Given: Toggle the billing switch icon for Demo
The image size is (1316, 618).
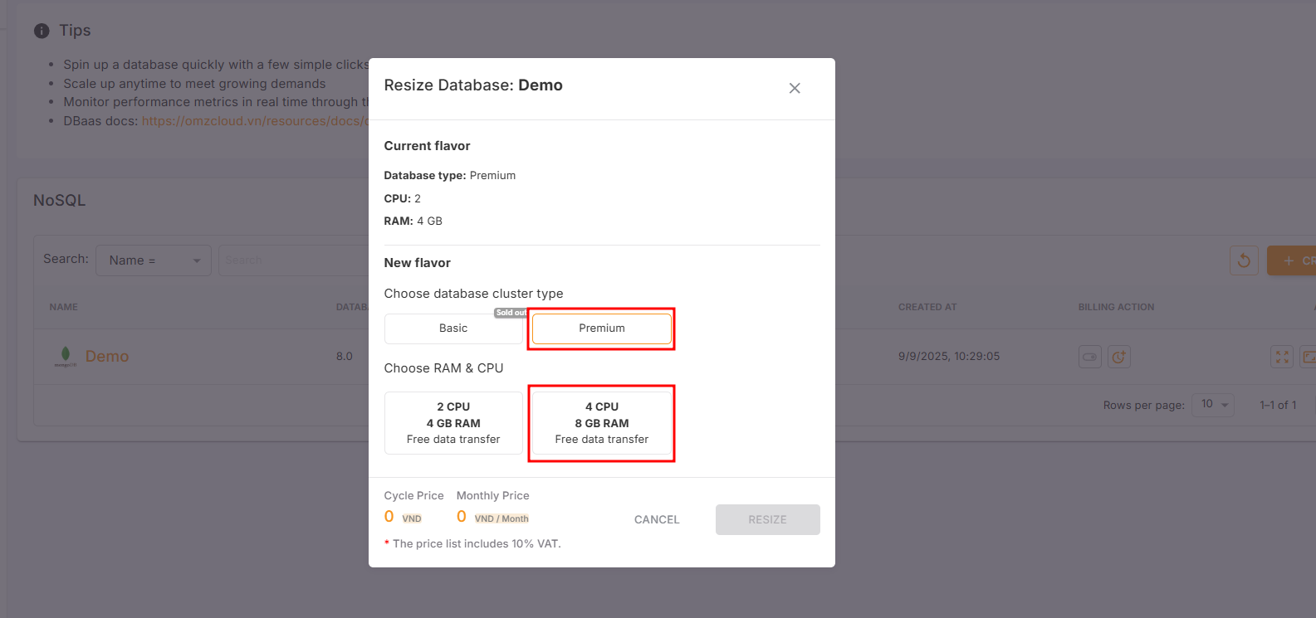Looking at the screenshot, I should [1090, 357].
